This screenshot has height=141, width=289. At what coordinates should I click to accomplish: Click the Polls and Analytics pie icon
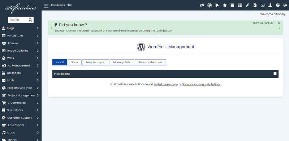[x=4, y=88]
